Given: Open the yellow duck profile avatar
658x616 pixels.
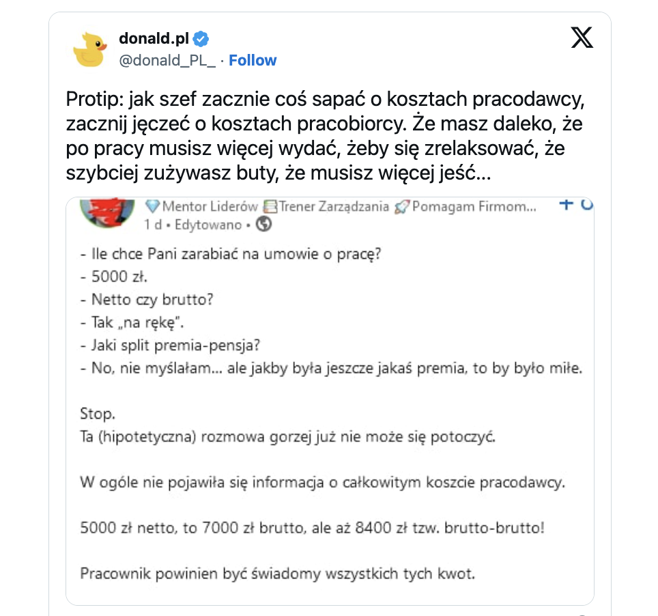Looking at the screenshot, I should (91, 45).
